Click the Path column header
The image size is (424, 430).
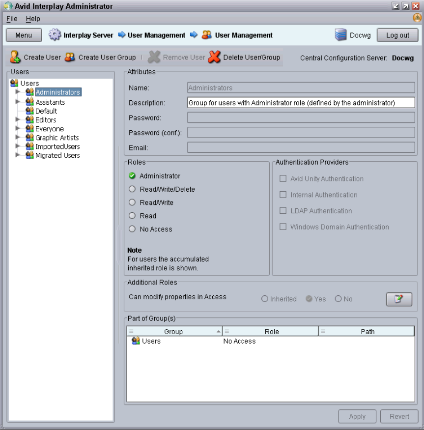(x=367, y=331)
